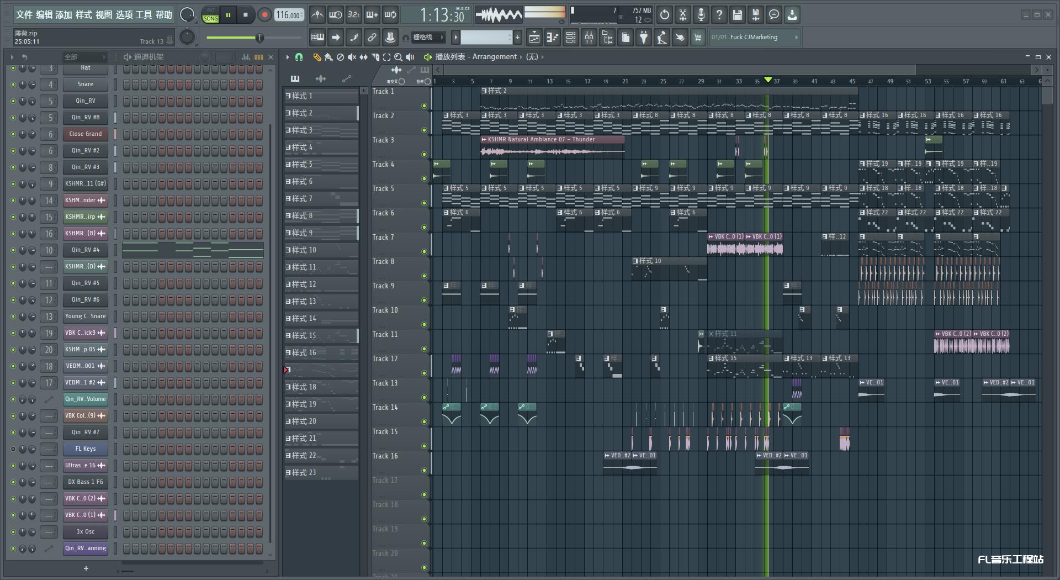Open the plugin picker plug icon
This screenshot has width=1060, height=580.
(644, 38)
